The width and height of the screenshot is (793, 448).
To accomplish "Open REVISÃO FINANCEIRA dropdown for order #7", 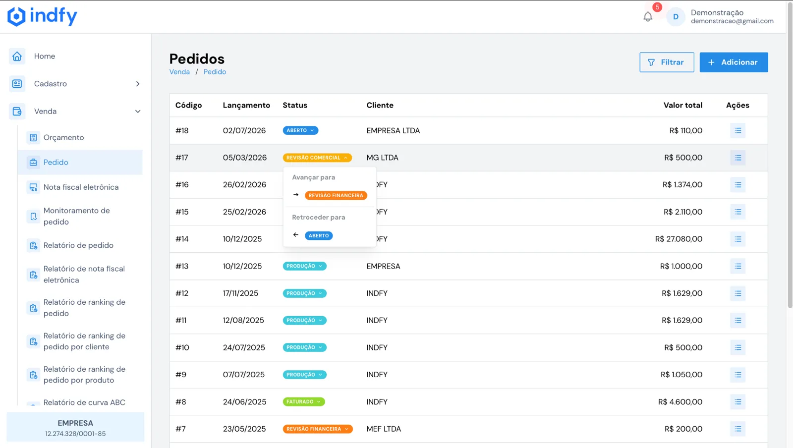I will [x=318, y=429].
